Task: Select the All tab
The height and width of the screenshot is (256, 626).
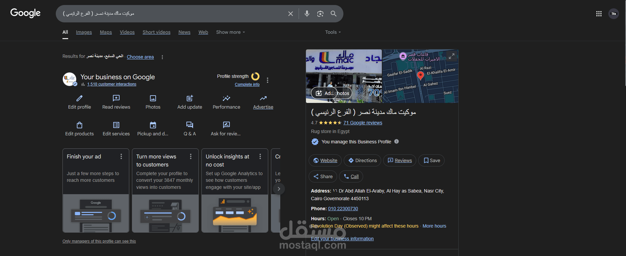Action: tap(65, 32)
